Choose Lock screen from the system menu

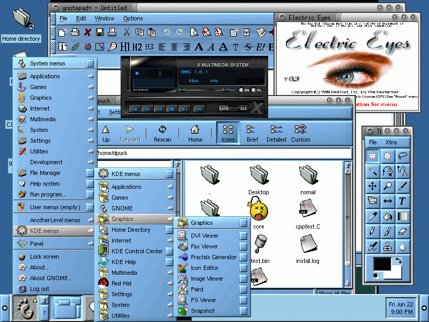coord(55,257)
